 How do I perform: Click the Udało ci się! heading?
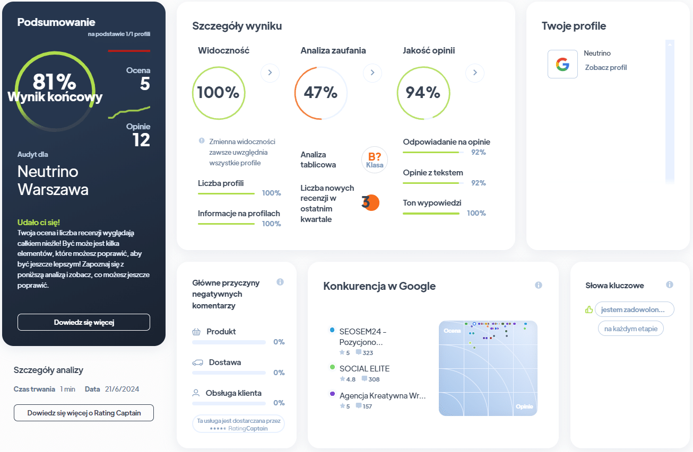coord(39,223)
